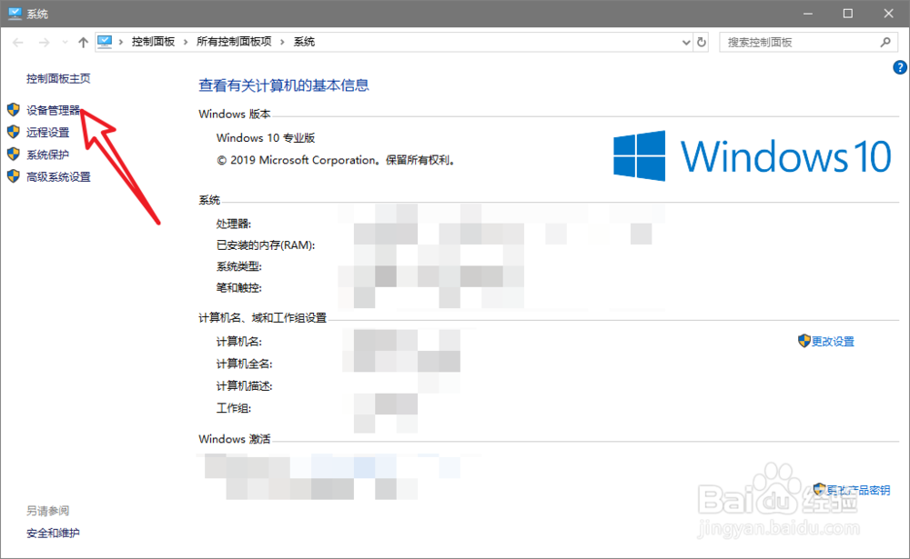Refresh the System page
The height and width of the screenshot is (559, 910).
tap(702, 43)
